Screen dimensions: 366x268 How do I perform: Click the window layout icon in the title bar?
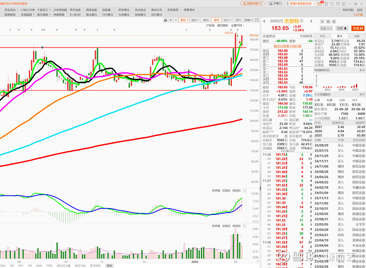tap(344, 4)
